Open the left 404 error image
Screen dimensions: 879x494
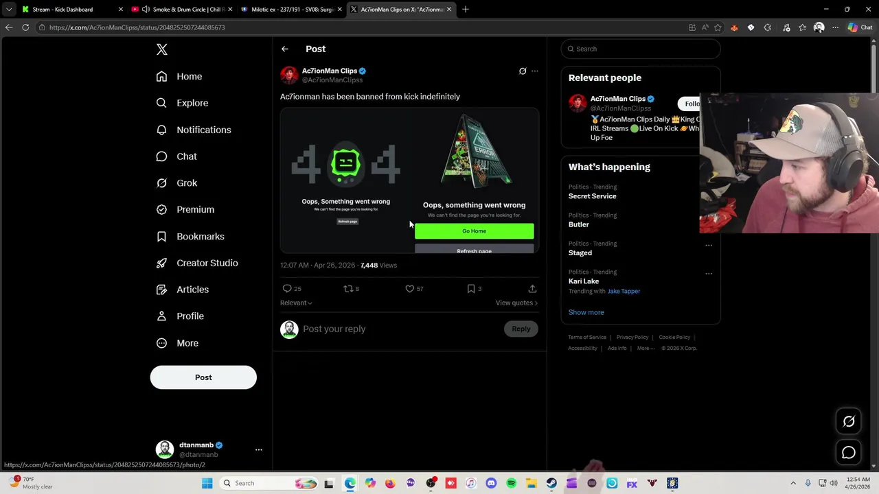[345, 180]
